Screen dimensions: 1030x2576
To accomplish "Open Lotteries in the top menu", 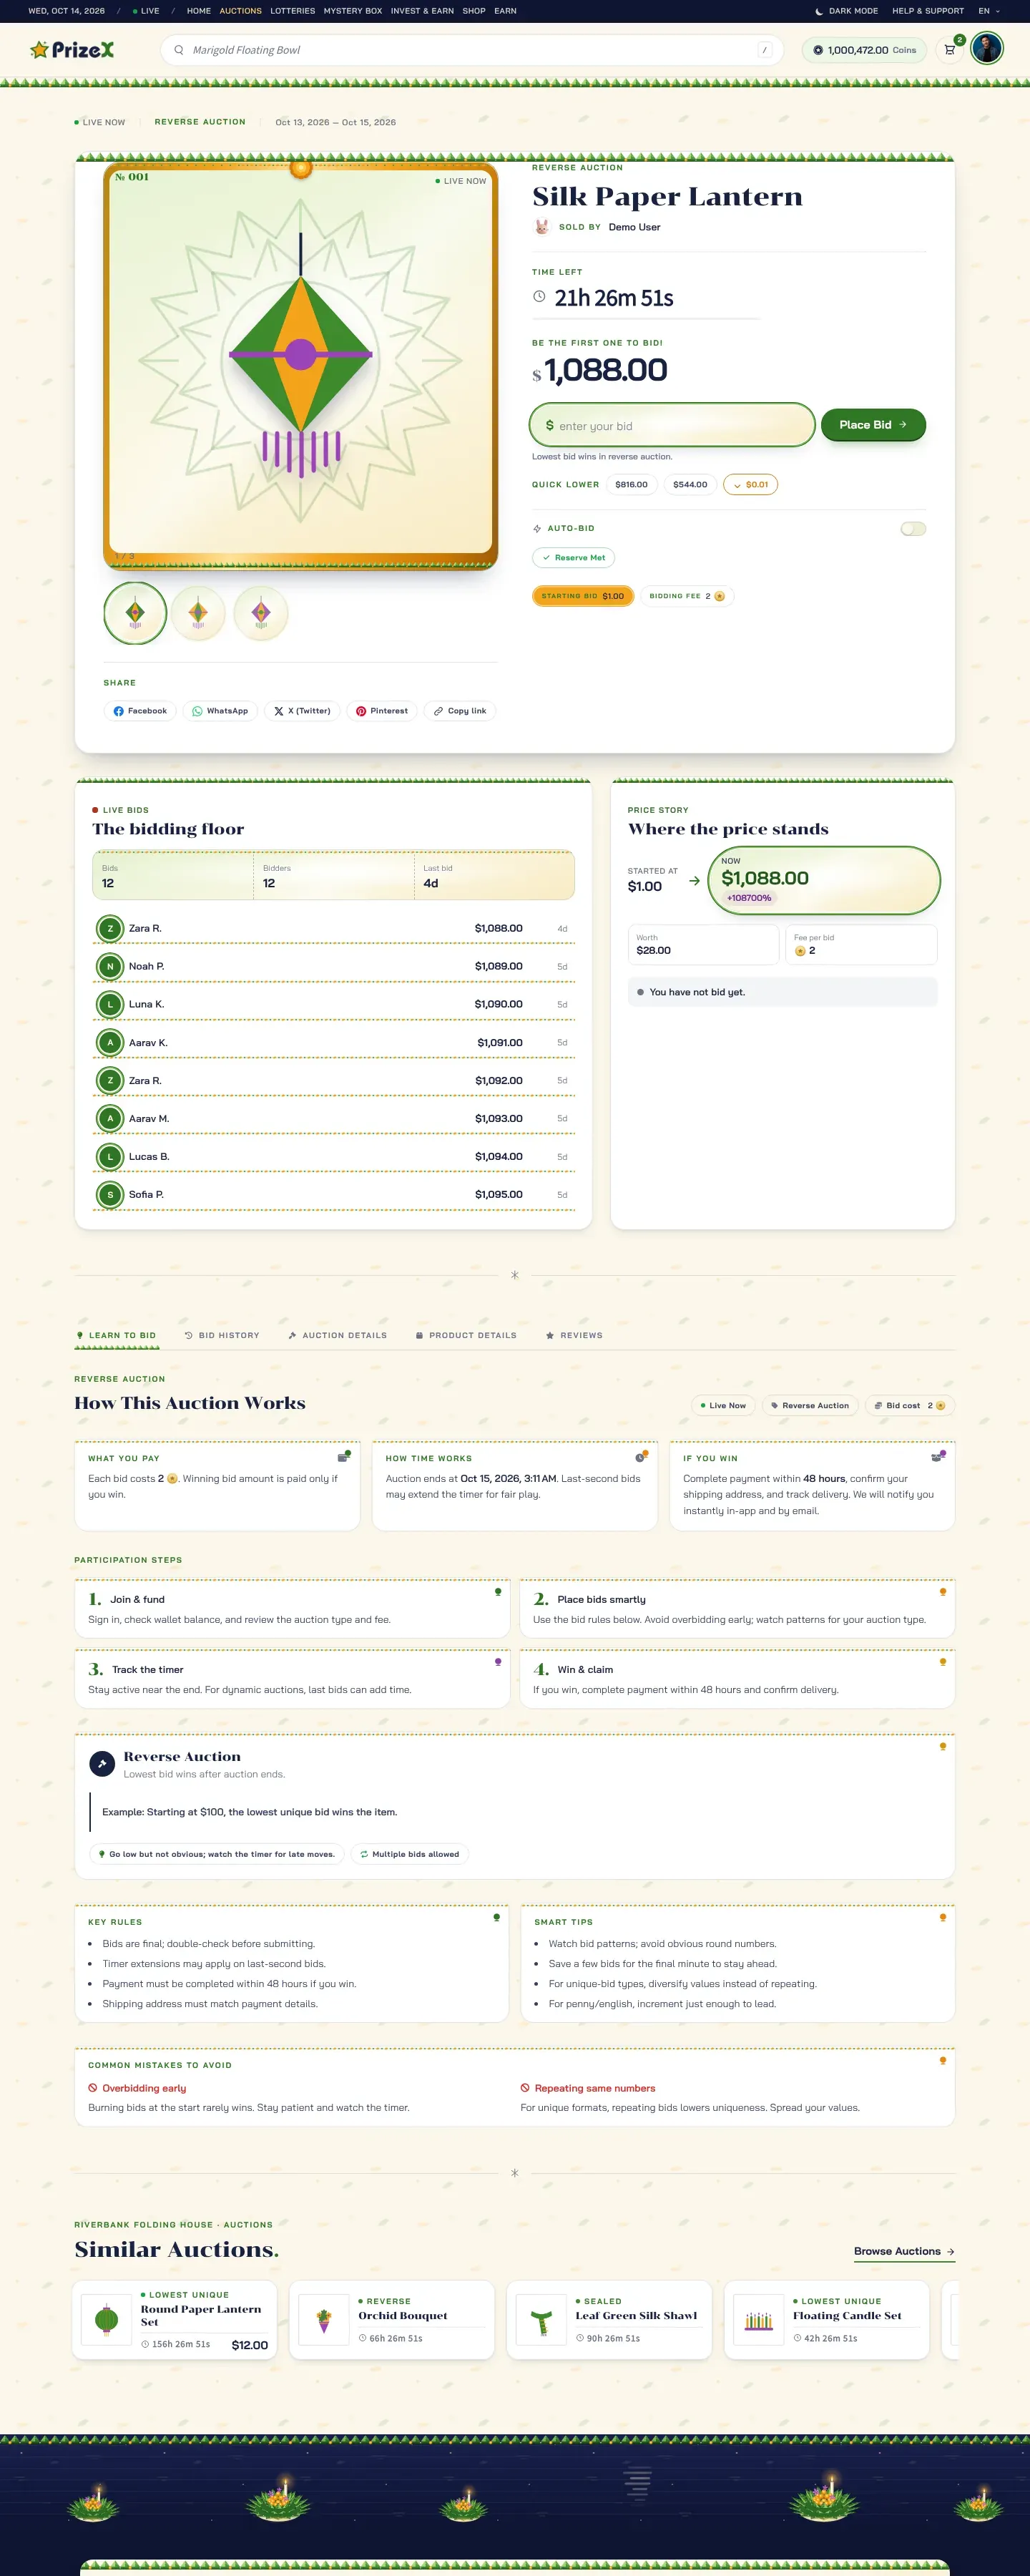I will click(x=292, y=11).
